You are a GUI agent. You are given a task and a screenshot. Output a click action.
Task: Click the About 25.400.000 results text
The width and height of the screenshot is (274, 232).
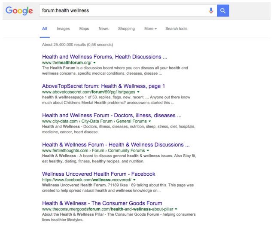77,45
